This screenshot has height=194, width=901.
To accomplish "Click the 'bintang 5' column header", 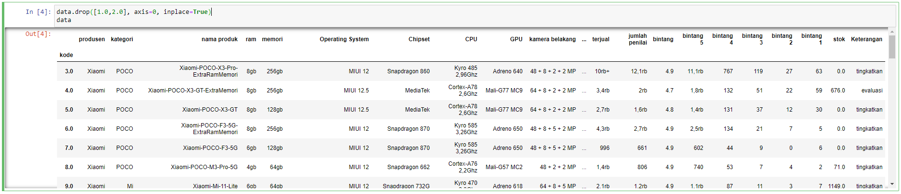I will [693, 39].
